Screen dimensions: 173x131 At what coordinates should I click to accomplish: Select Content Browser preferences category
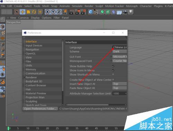pyautogui.click(x=36, y=85)
